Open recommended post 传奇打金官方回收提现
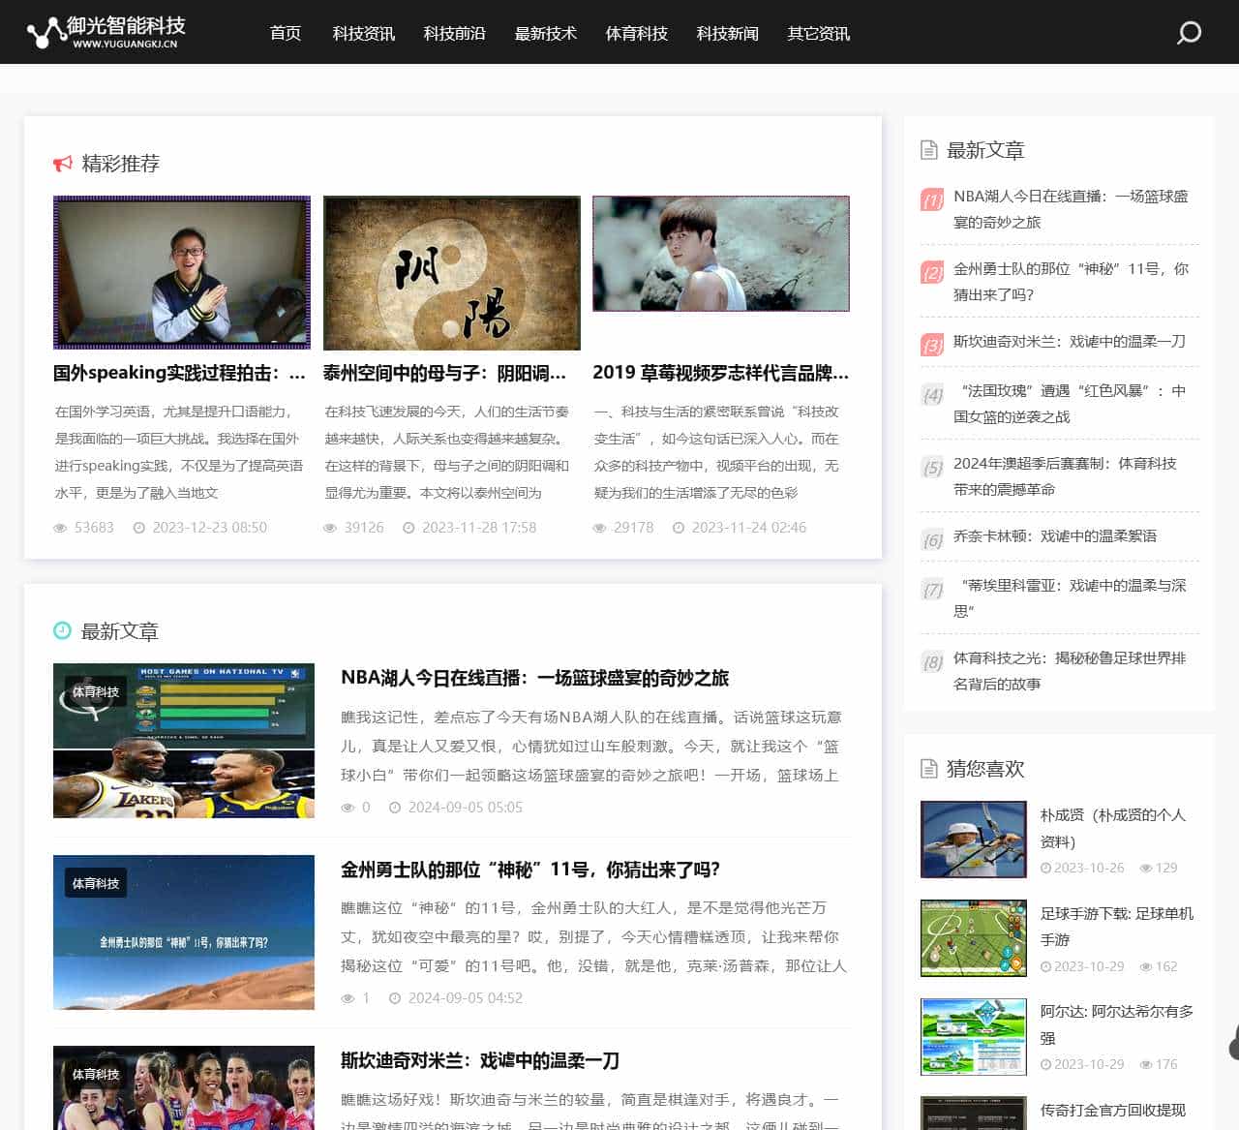1239x1130 pixels. [x=1113, y=1110]
